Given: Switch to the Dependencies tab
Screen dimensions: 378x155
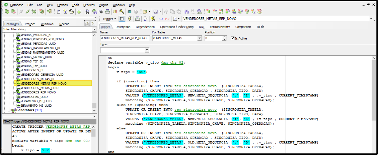Looking at the screenshot, I should pos(145,27).
